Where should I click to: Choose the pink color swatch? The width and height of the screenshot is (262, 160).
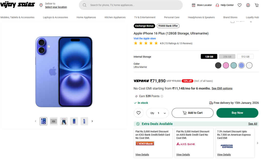[226, 65]
